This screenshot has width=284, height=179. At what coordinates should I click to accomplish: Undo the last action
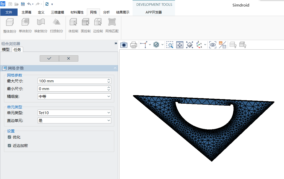pos(29,4)
